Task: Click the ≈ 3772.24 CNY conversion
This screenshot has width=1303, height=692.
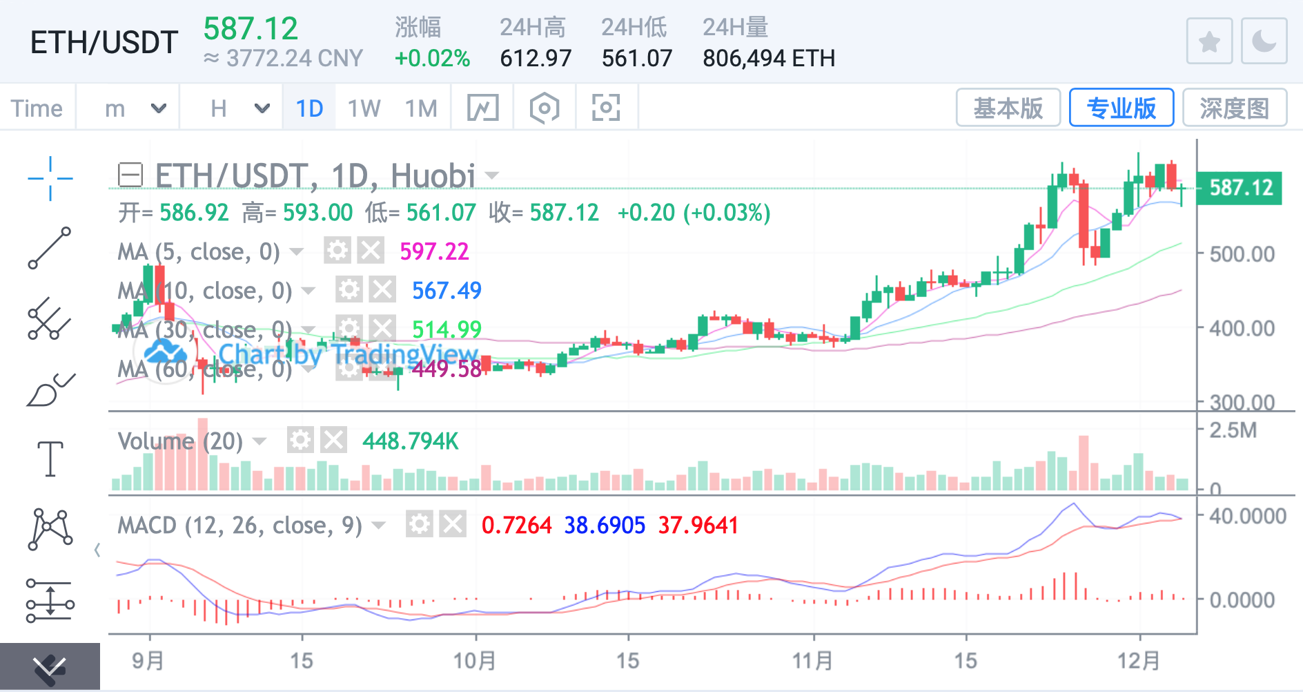Action: pos(284,58)
